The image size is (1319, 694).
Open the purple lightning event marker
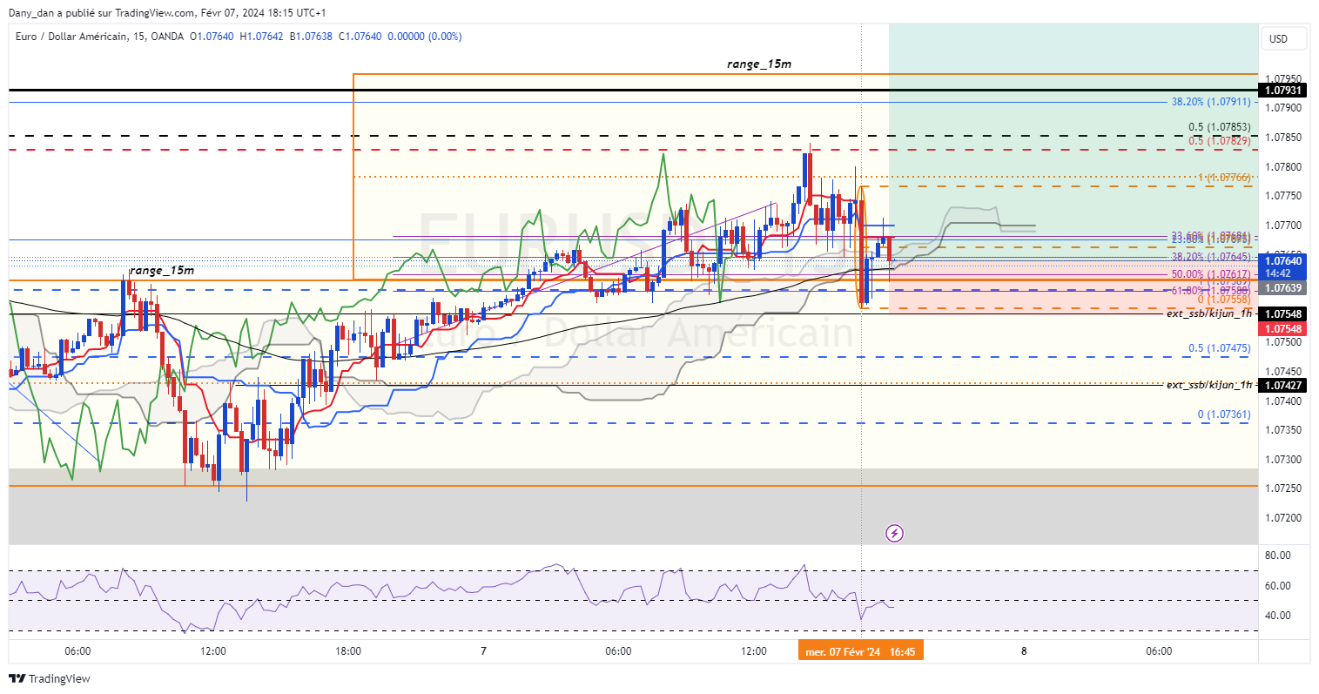(x=894, y=533)
